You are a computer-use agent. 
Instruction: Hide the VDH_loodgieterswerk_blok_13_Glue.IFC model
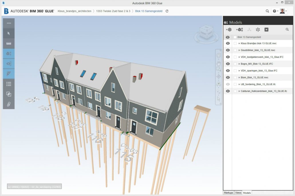pos(228,57)
